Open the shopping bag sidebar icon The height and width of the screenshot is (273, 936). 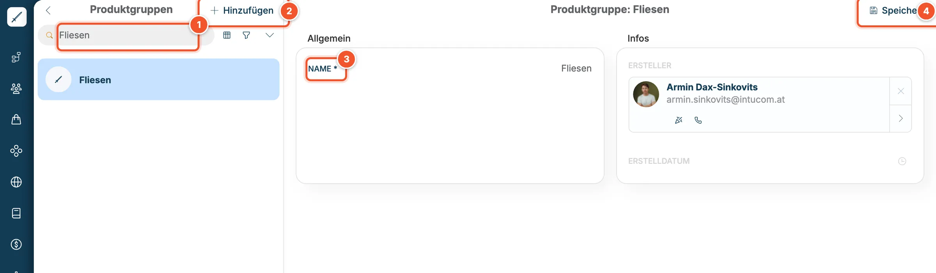click(x=16, y=119)
